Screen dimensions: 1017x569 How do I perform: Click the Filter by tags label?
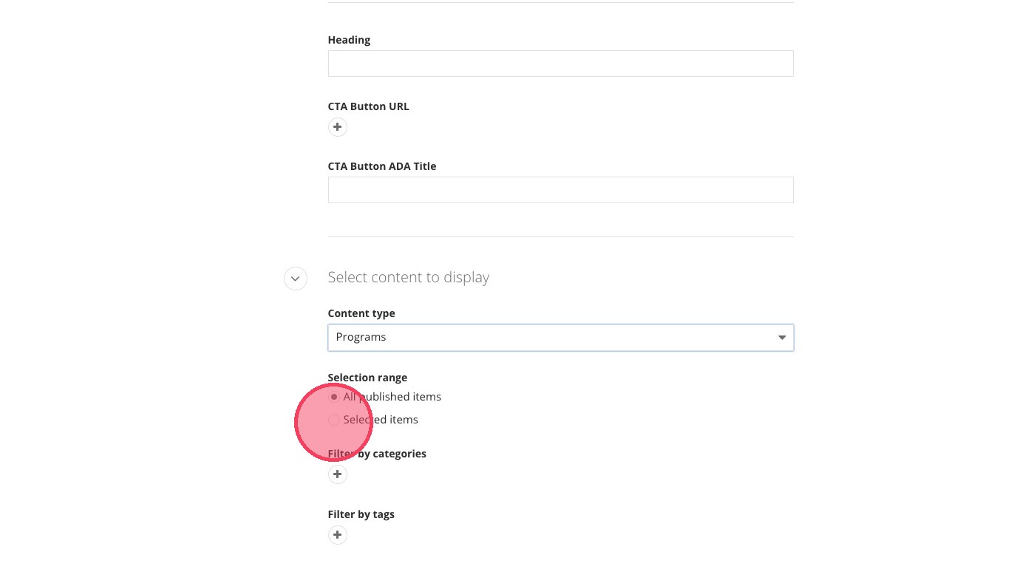pyautogui.click(x=361, y=514)
